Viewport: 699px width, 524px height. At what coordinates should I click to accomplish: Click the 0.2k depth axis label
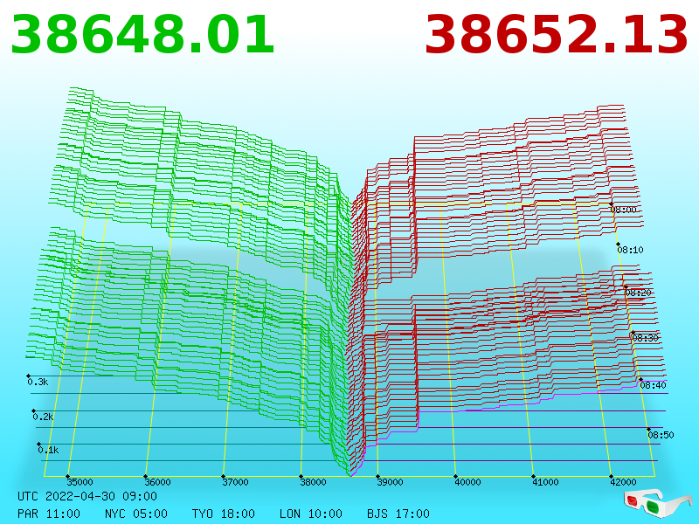[x=43, y=417]
